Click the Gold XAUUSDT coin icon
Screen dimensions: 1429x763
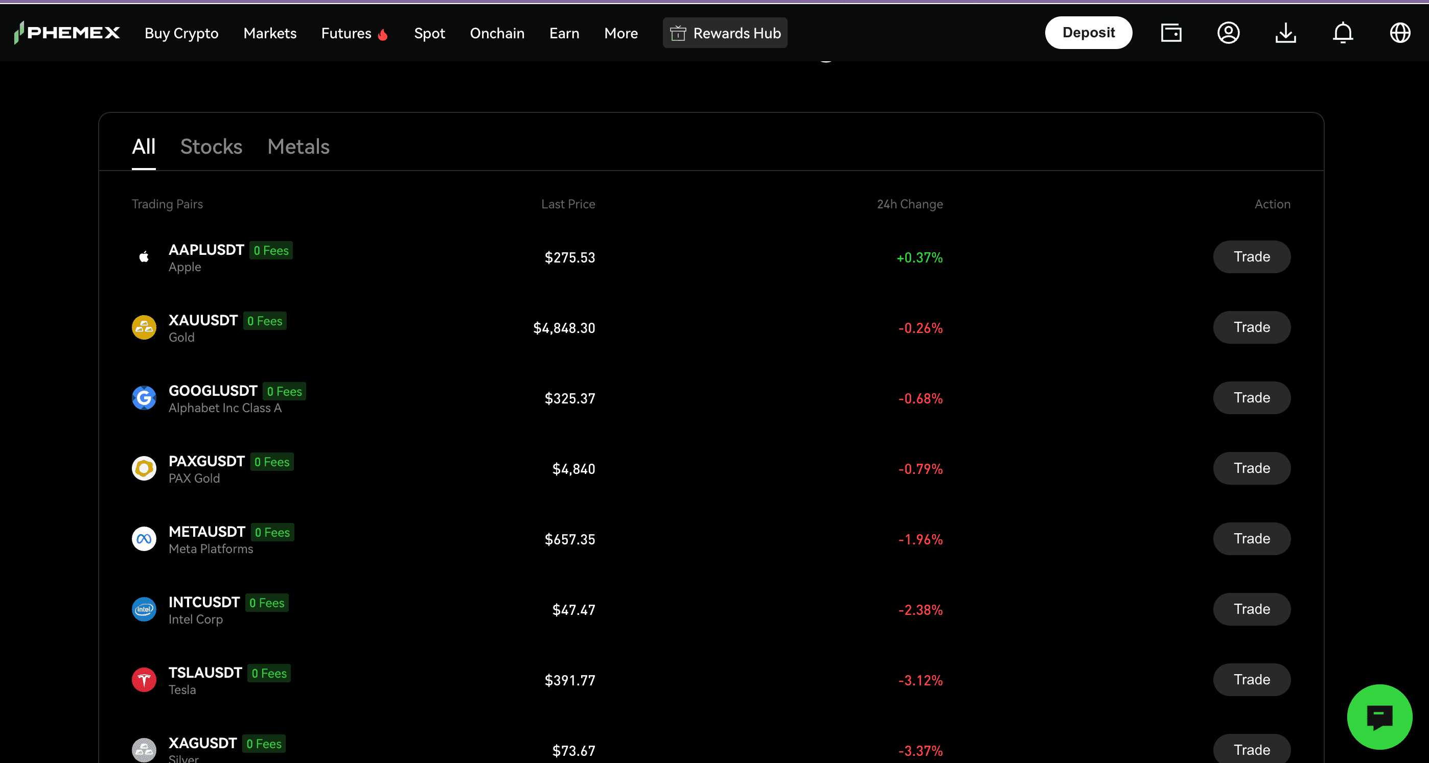144,327
